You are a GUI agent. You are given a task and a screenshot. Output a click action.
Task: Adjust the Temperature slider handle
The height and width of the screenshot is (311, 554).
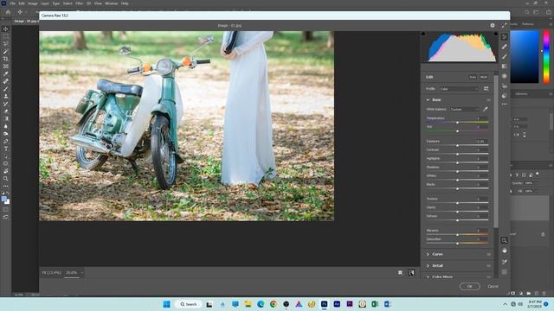coord(457,123)
